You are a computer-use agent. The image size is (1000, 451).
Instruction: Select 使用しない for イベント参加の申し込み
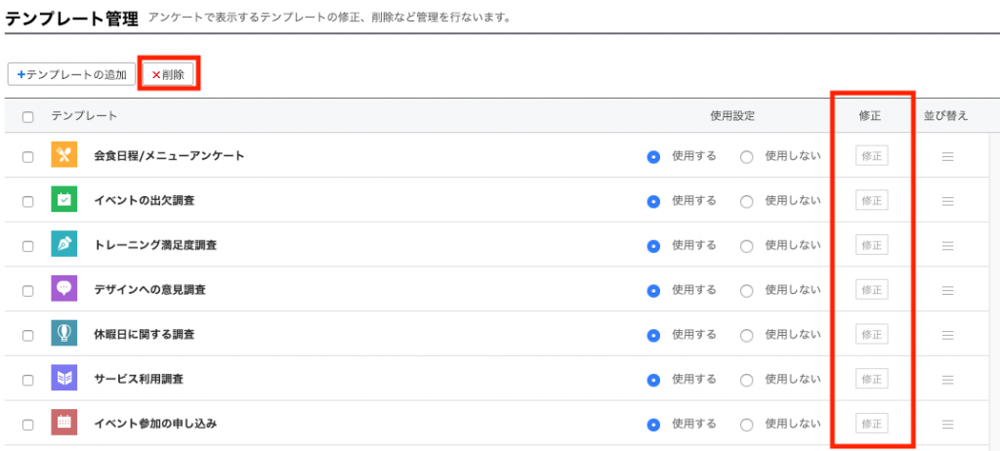747,425
